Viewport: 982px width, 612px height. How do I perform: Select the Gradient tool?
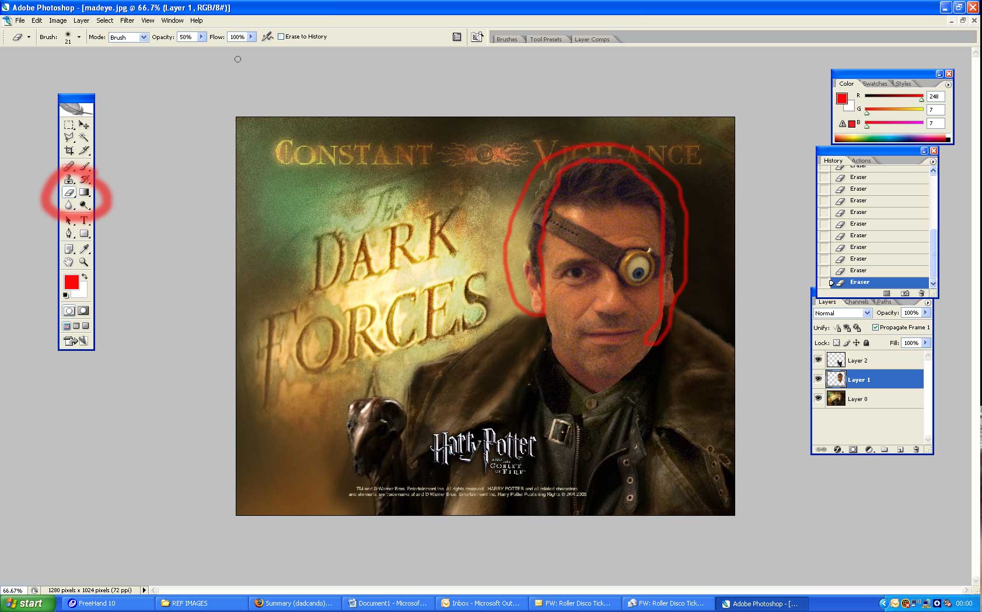84,192
